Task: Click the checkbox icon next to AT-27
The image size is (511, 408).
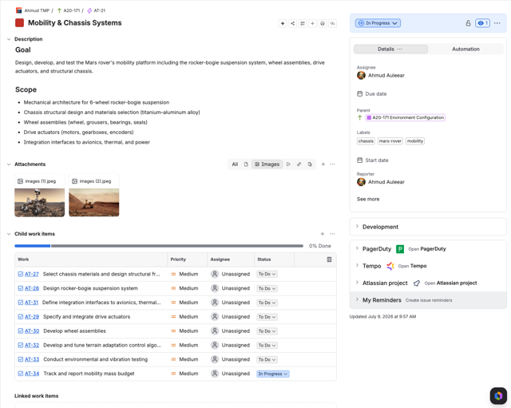Action: (21, 274)
